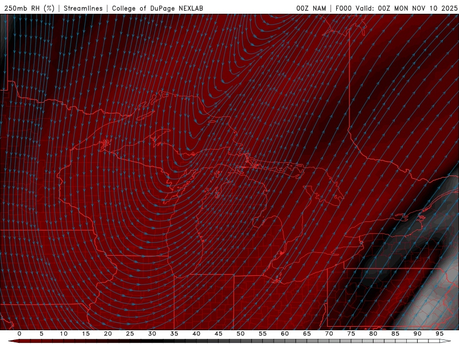Click the colorbar value label "50"
The height and width of the screenshot is (344, 459).
[240, 334]
